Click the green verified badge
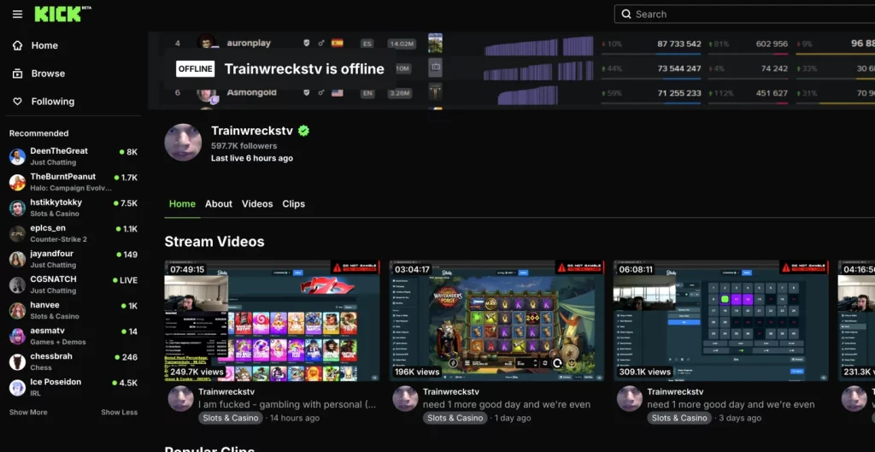 point(303,131)
